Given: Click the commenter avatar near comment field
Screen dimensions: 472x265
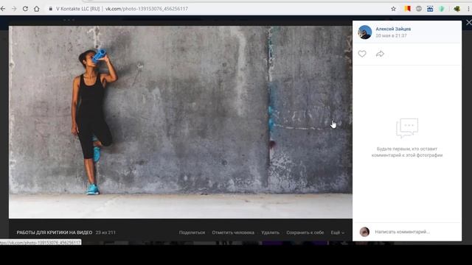Looking at the screenshot, I should pos(364,232).
